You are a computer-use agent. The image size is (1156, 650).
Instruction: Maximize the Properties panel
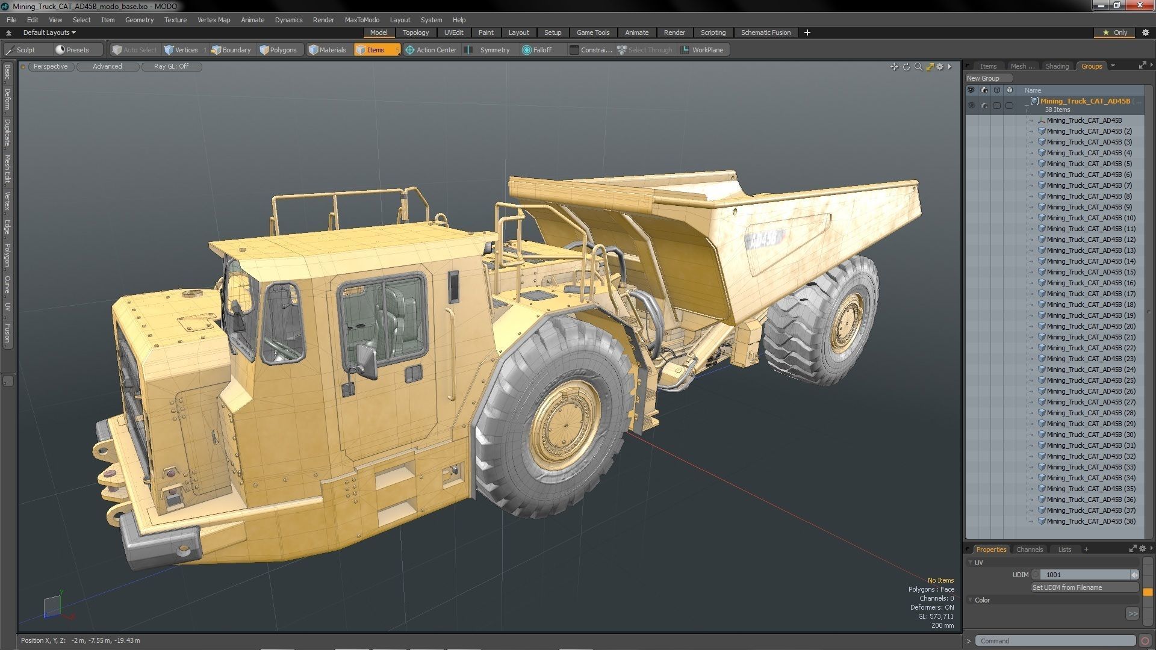click(1133, 549)
